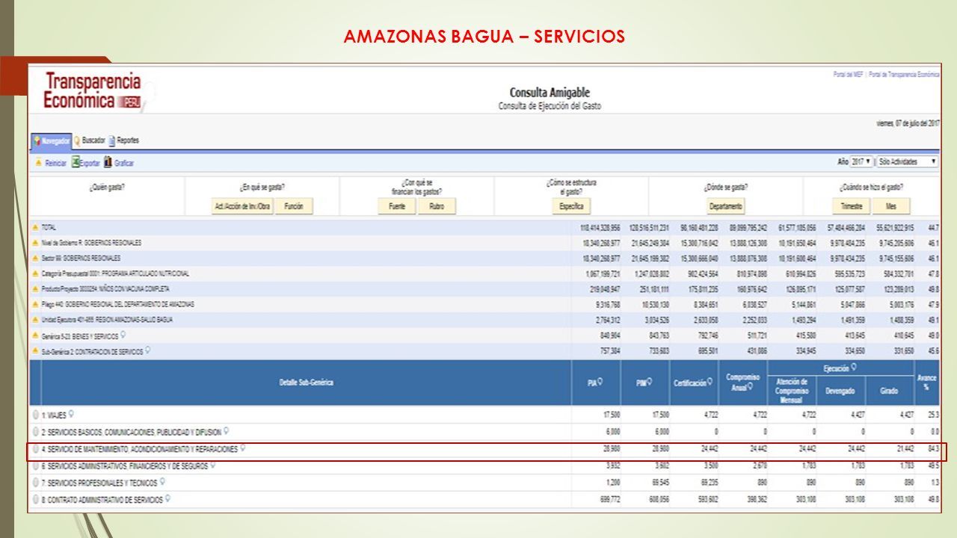Click the date viernes, 07 de julio del 2017

pos(907,123)
